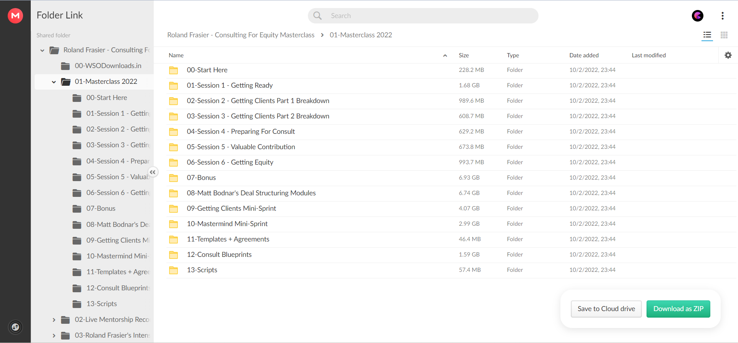This screenshot has width=738, height=343.
Task: Open 11-Templates + Agreements folder
Action: coord(228,239)
